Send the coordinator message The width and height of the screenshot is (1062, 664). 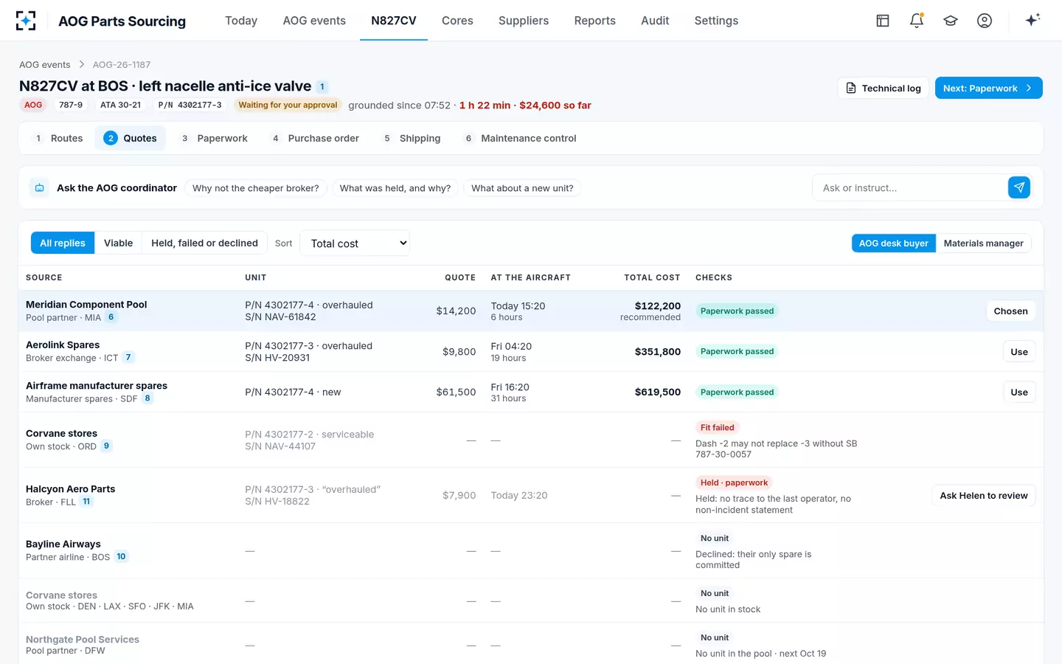(x=1018, y=187)
